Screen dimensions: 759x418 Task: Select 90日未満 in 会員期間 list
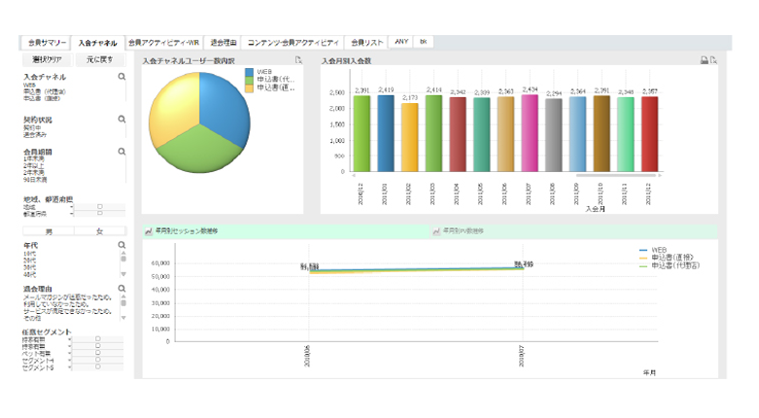coord(35,180)
